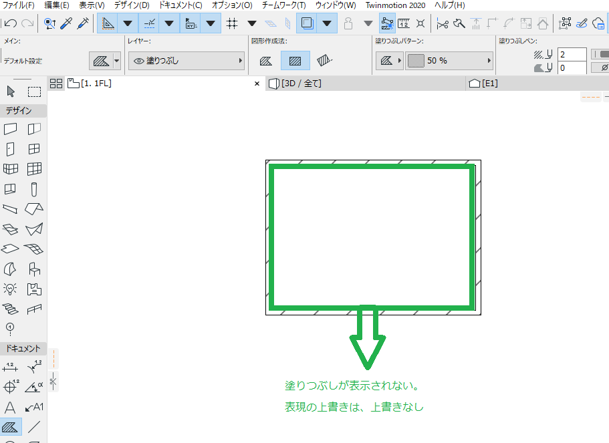Select the Lamp tool
Viewport: 609px width, 443px height.
pos(11,289)
